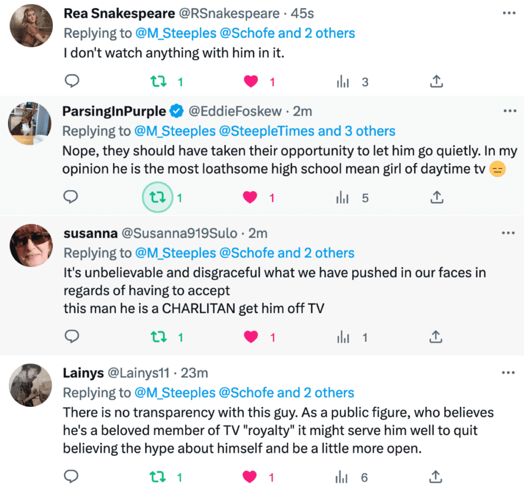524x489 pixels.
Task: Expand options menu for susanna's tweet
Action: click(509, 233)
